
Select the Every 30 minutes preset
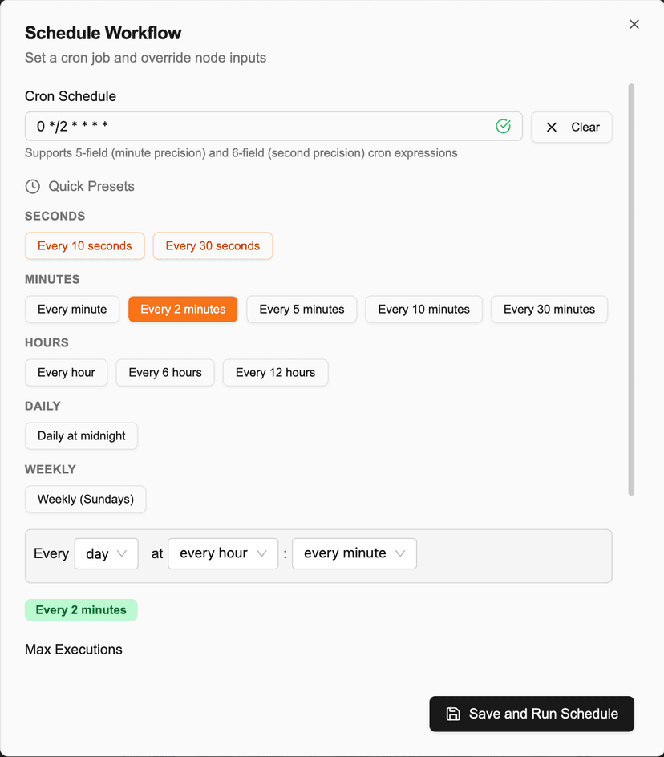[x=549, y=310]
